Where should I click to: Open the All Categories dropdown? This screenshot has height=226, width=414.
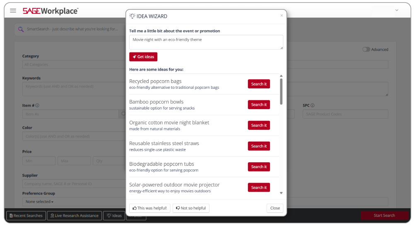pos(75,64)
